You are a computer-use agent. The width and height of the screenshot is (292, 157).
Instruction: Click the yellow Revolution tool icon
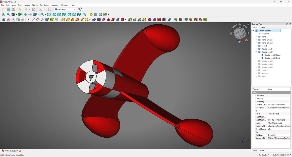point(68,20)
